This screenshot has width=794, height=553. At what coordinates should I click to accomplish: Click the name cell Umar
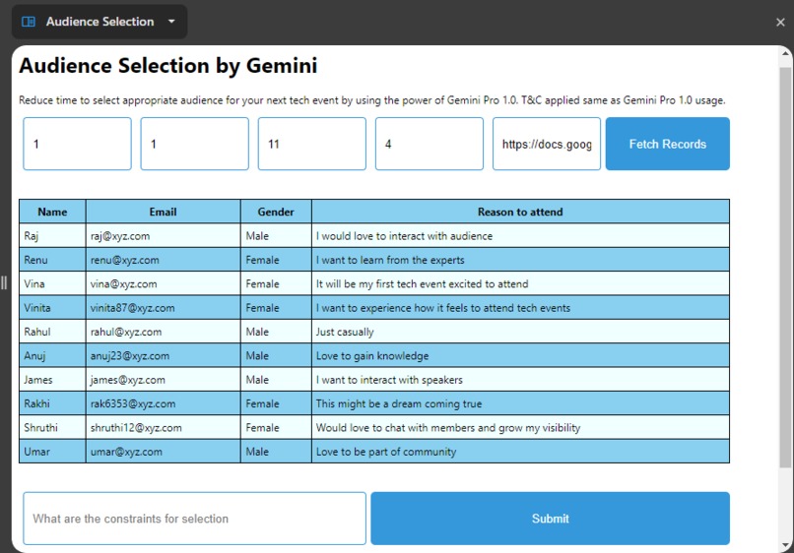click(x=52, y=452)
